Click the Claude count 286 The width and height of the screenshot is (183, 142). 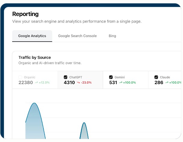[x=159, y=83]
